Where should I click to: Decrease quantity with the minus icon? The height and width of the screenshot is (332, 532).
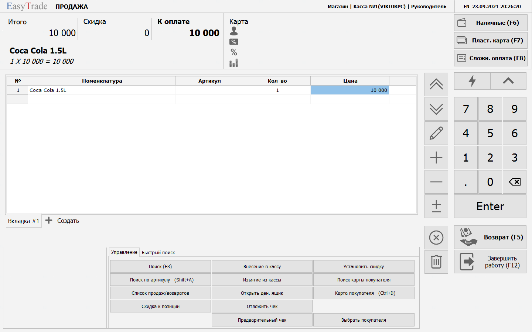click(x=436, y=182)
